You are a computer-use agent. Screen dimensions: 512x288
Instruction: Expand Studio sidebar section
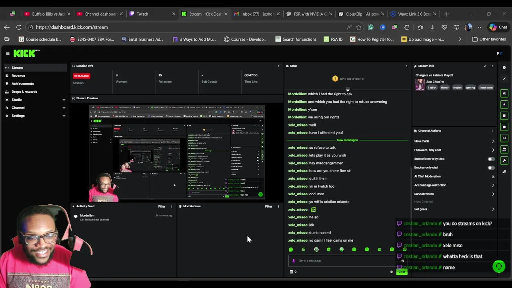pos(64,100)
